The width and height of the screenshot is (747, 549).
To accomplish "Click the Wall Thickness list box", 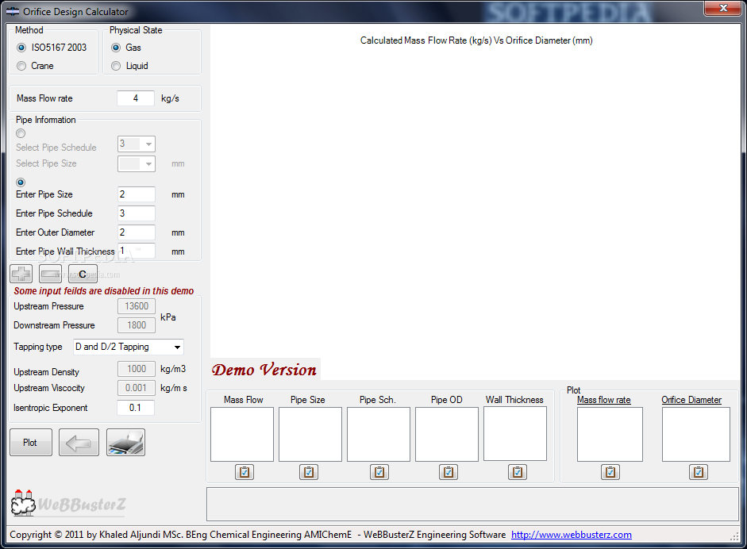I will point(515,434).
